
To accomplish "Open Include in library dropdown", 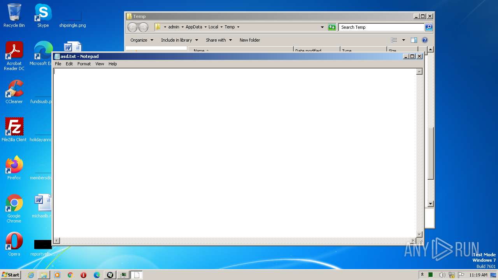I will (179, 40).
